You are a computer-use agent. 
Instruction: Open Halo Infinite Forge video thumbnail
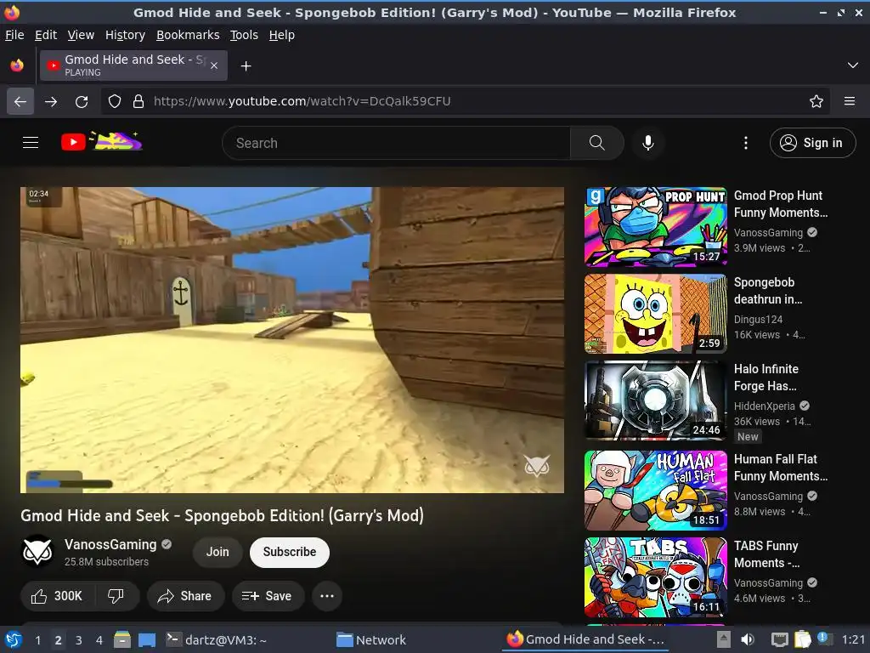[655, 400]
